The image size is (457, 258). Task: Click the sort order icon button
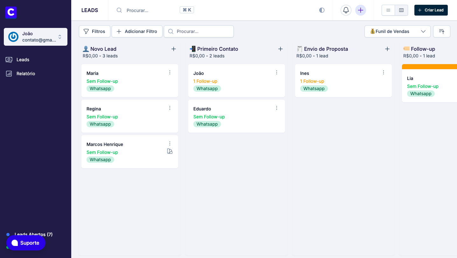pyautogui.click(x=441, y=31)
